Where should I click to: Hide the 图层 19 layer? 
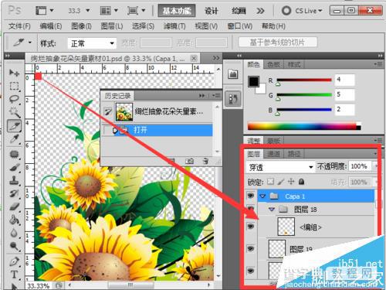tap(251, 248)
